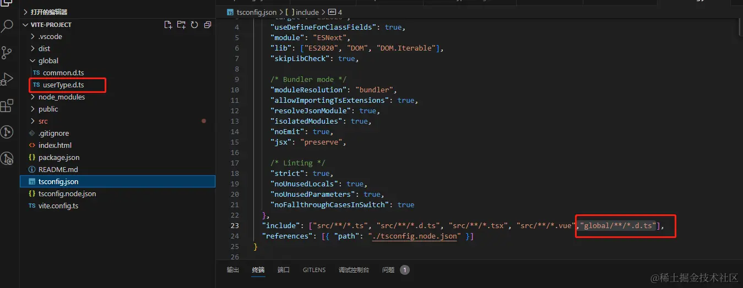The image size is (743, 288).
Task: Switch to the 输出 panel tab
Action: click(x=233, y=270)
